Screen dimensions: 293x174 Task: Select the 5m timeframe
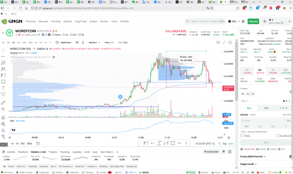pos(18,43)
